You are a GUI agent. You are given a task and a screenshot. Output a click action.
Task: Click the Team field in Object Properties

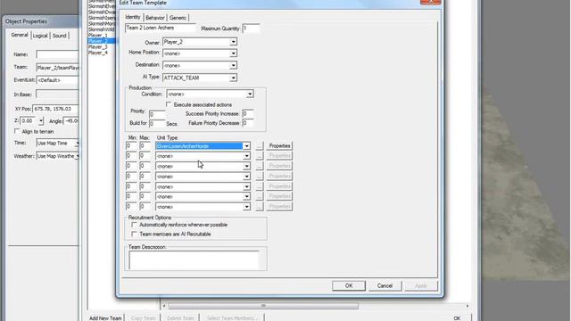[57, 68]
